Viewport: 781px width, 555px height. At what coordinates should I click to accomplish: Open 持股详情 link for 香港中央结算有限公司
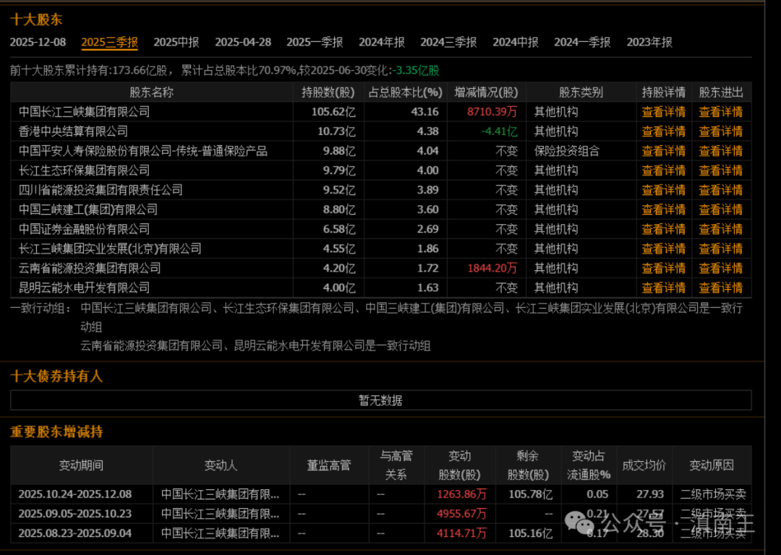click(x=663, y=132)
